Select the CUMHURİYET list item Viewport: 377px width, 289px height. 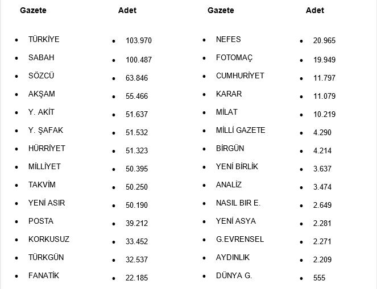pyautogui.click(x=240, y=76)
